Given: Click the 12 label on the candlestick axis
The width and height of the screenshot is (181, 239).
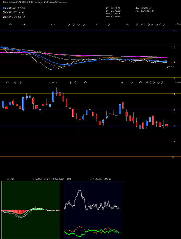Looking at the screenshot, I should pos(173,110).
